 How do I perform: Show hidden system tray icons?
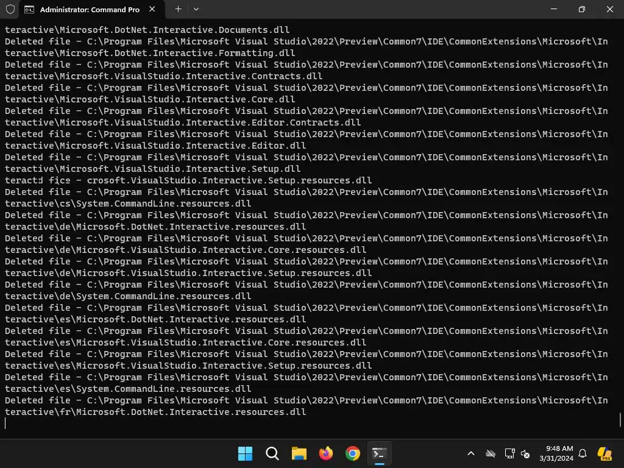pyautogui.click(x=471, y=453)
